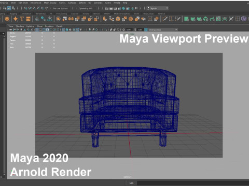249x186 pixels.
Task: Click the MEL script language toggle
Action: coord(131,183)
